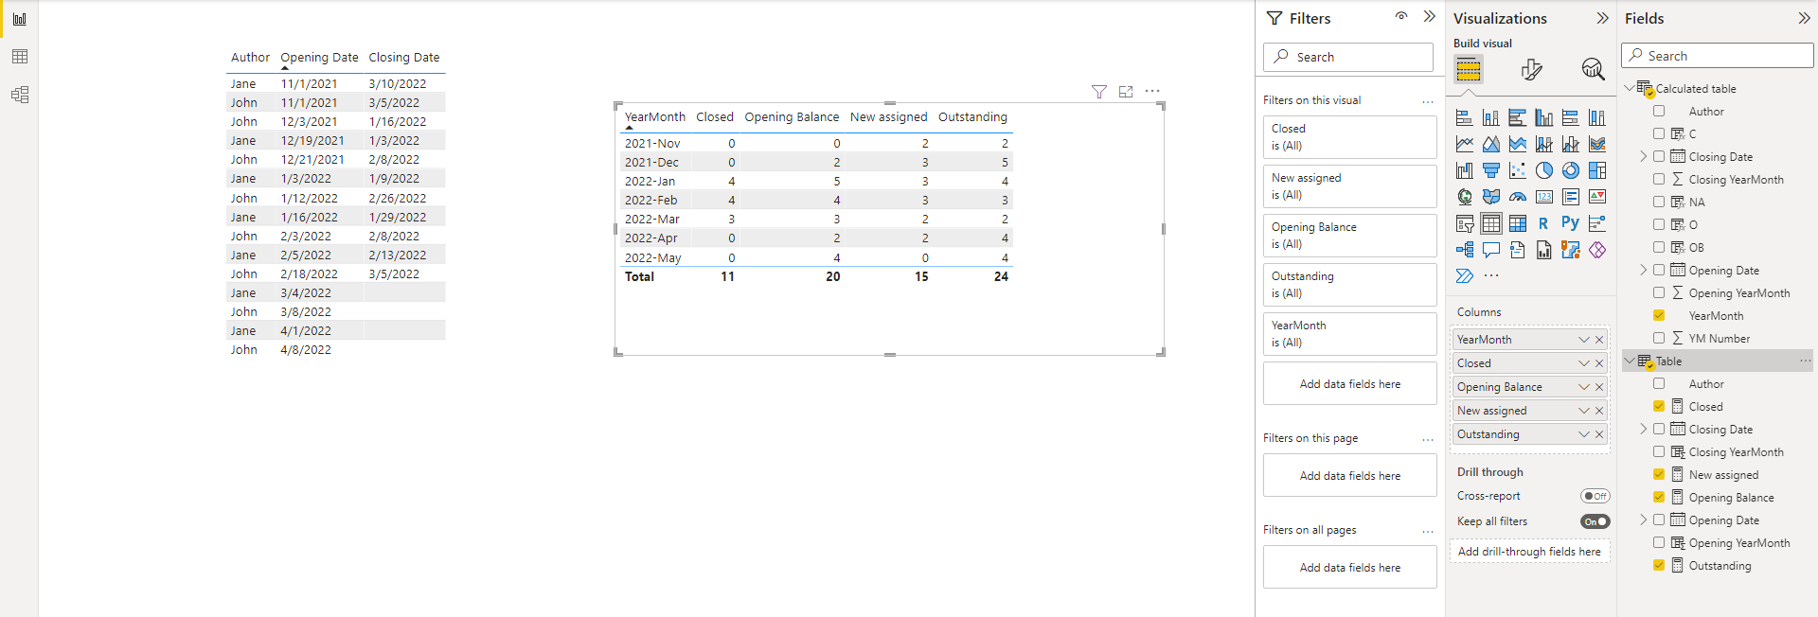Uncheck YearMonth in Calculated table

pos(1659,315)
